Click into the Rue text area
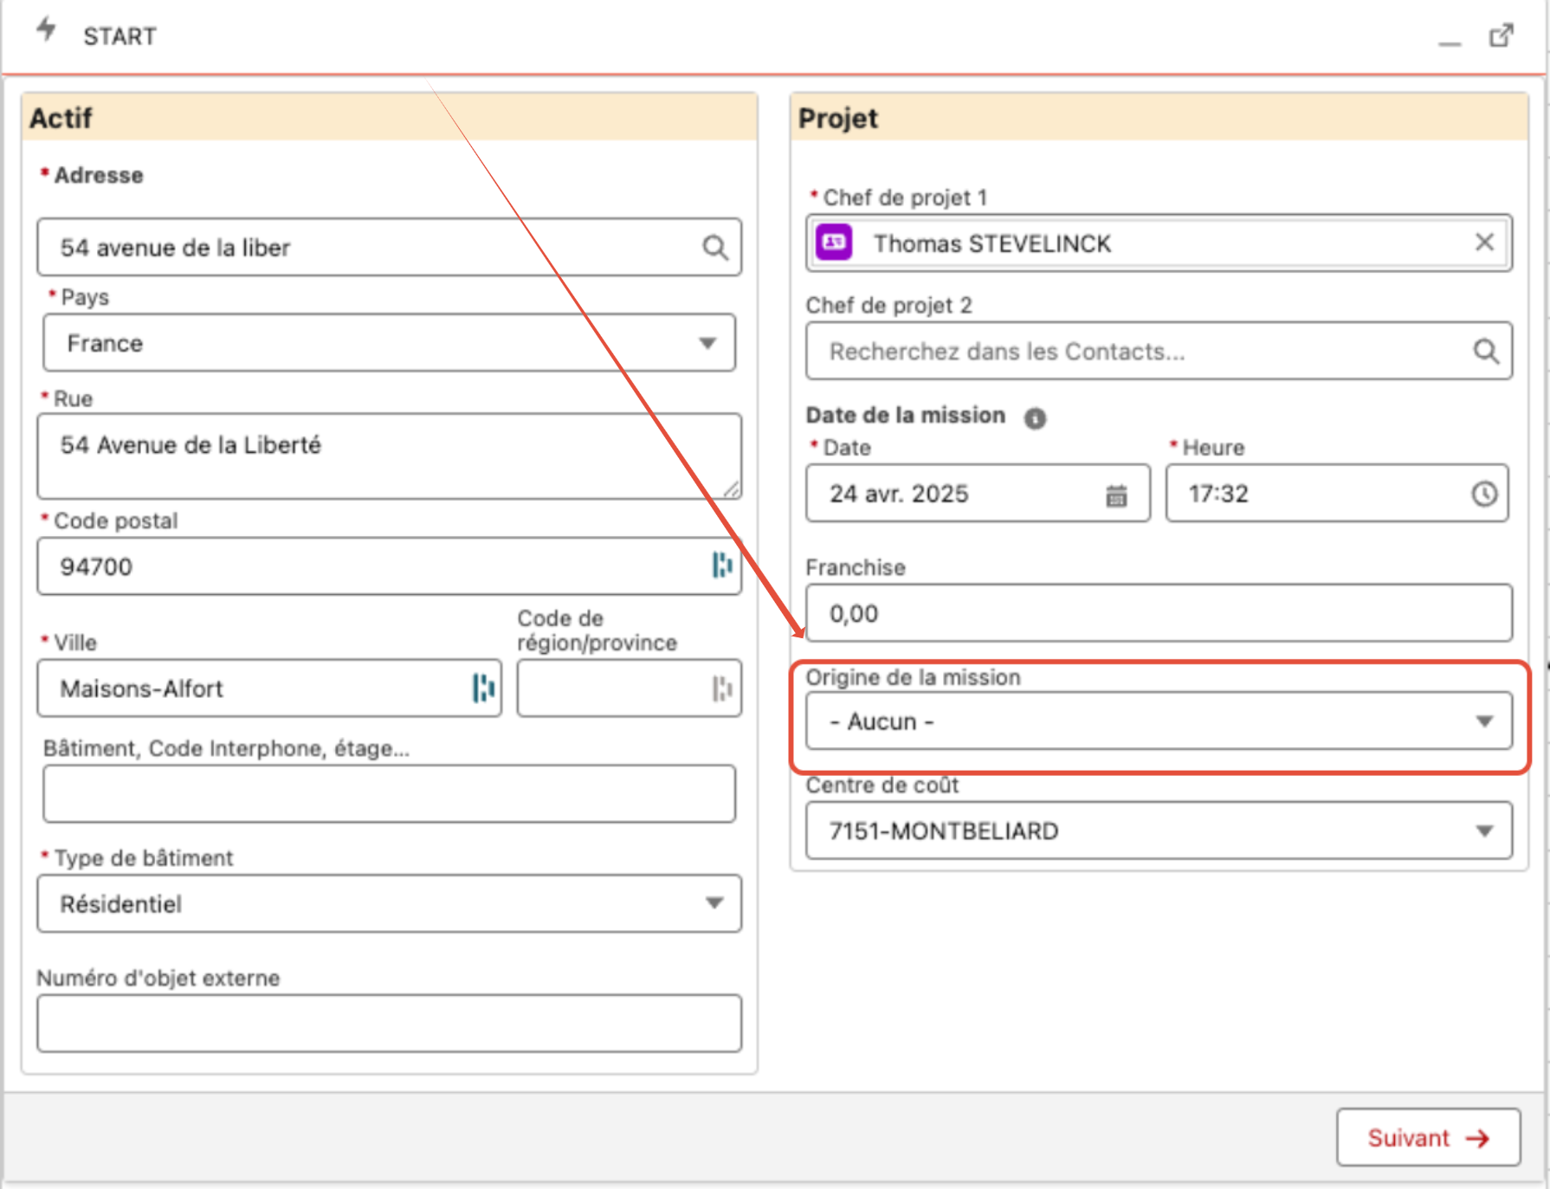 (390, 456)
